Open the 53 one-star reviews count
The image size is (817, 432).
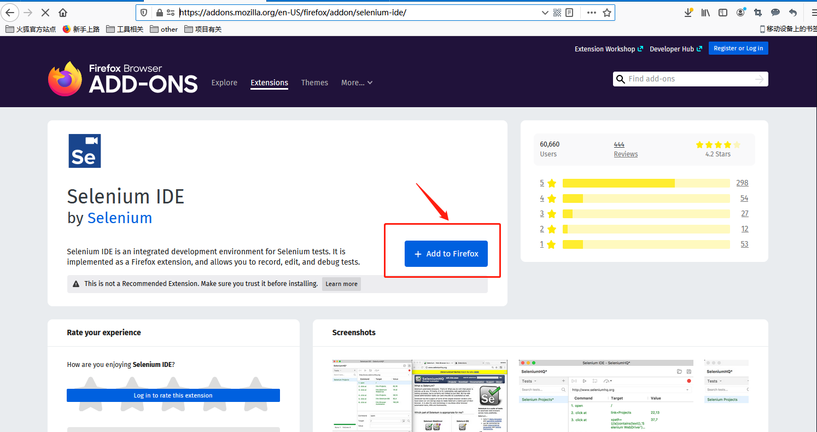click(744, 244)
